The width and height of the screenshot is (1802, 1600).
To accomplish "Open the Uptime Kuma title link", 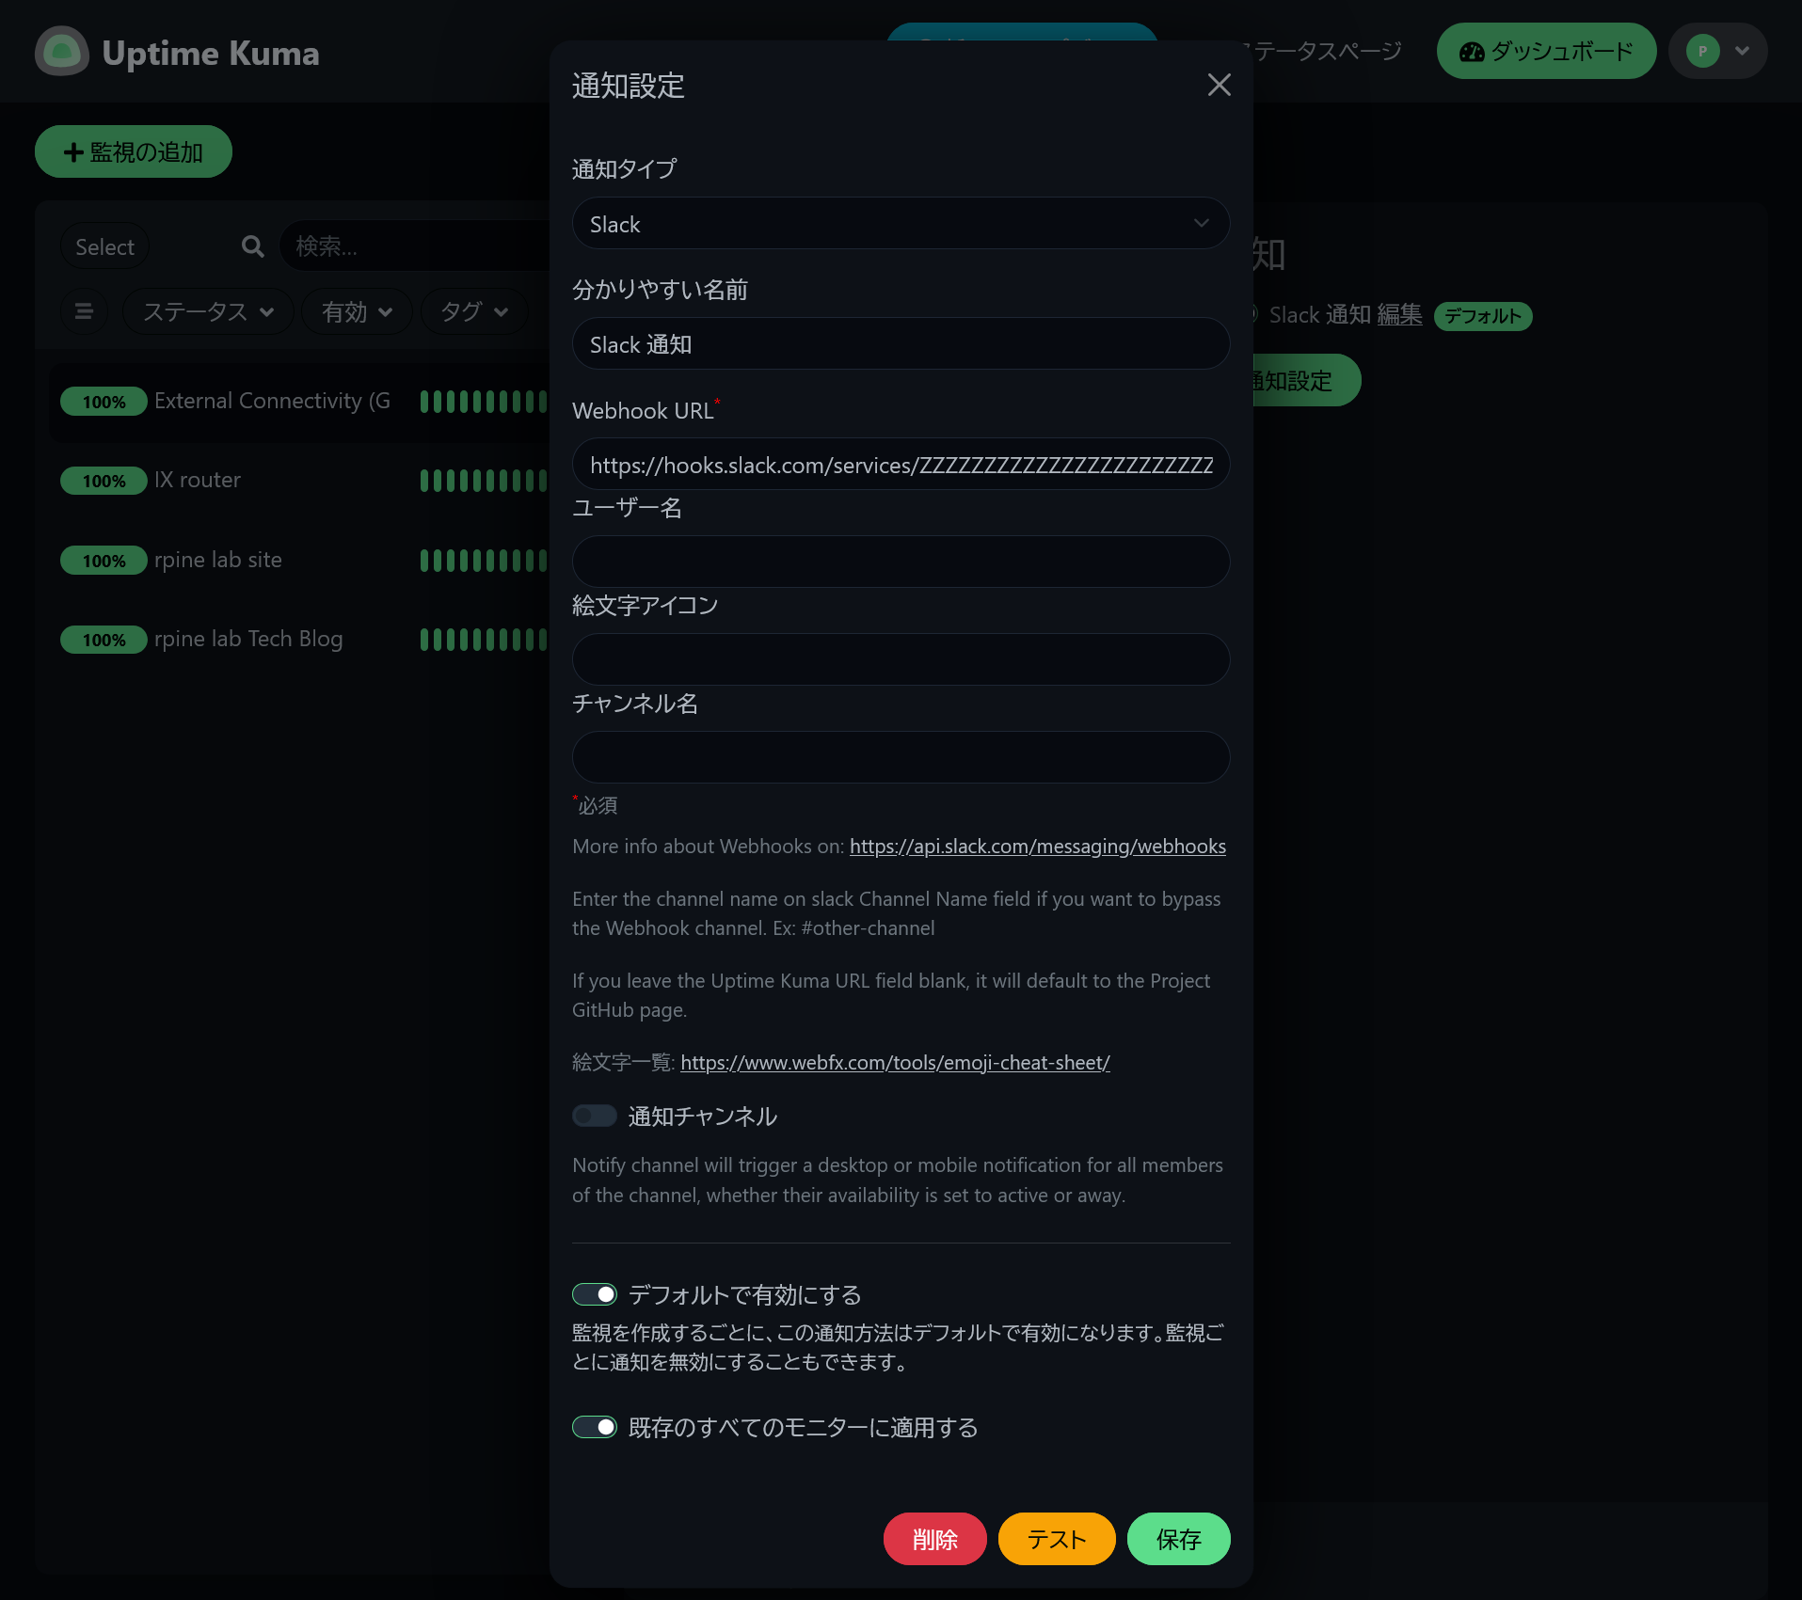I will [x=210, y=53].
